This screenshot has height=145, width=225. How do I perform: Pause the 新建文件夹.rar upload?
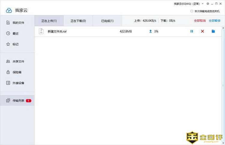pos(192,31)
